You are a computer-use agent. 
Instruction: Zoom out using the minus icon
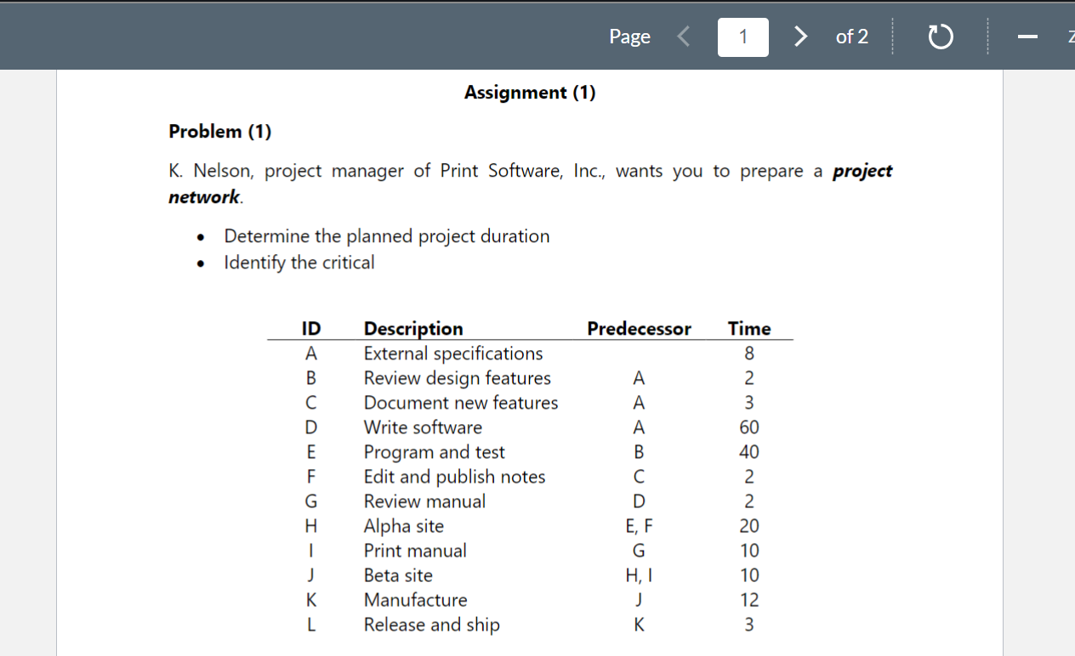point(1027,37)
